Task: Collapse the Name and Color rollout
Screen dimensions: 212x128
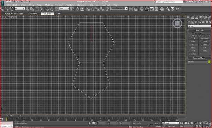Action: (x=199, y=58)
